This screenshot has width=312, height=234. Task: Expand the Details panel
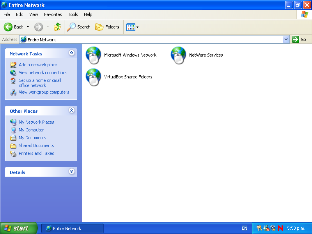coord(72,172)
